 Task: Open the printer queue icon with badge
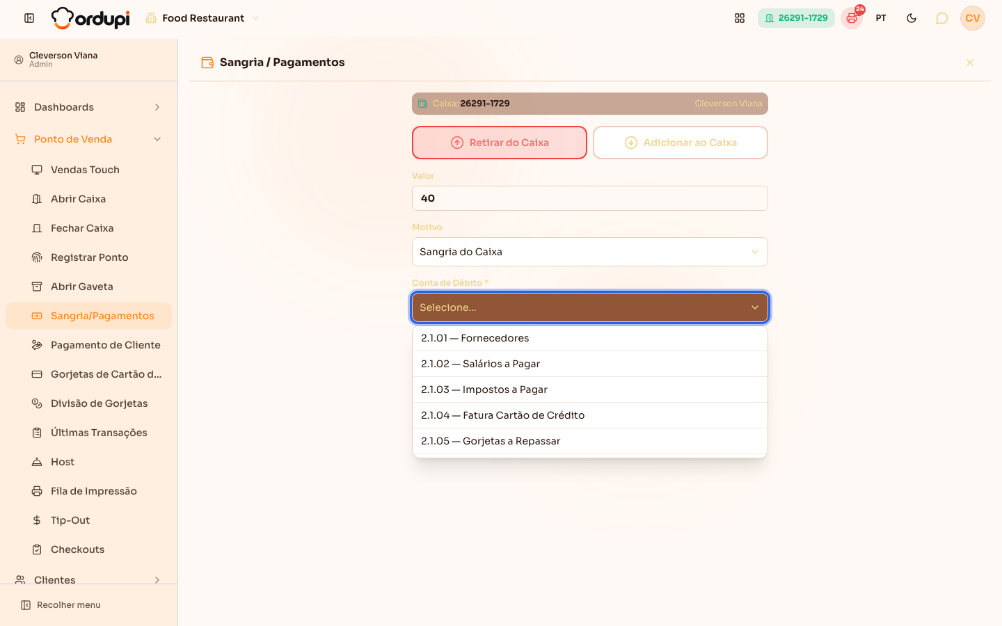[x=852, y=18]
